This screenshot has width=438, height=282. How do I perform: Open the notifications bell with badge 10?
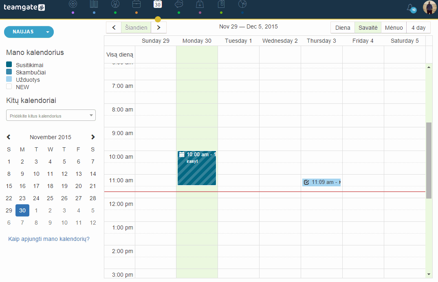pos(411,8)
